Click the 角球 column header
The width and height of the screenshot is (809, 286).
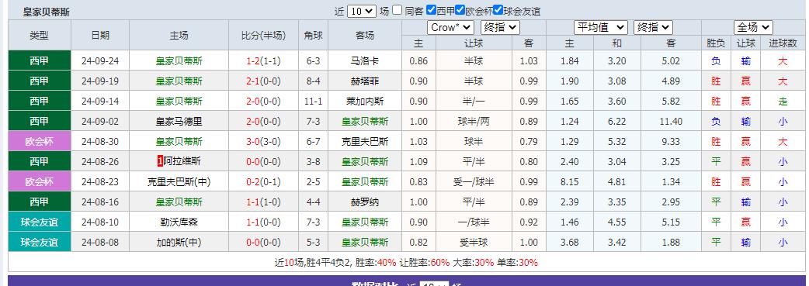(313, 35)
